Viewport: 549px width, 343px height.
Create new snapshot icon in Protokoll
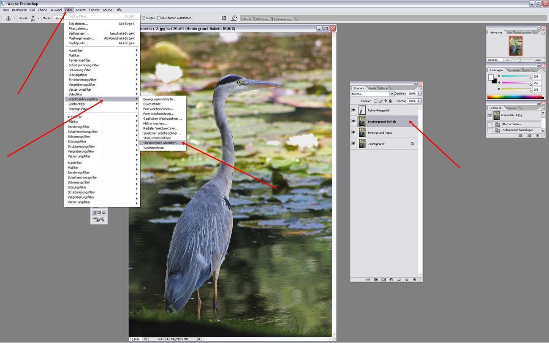pos(529,135)
